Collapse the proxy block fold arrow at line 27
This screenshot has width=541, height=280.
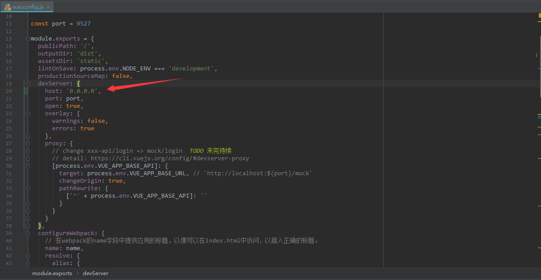click(28, 143)
